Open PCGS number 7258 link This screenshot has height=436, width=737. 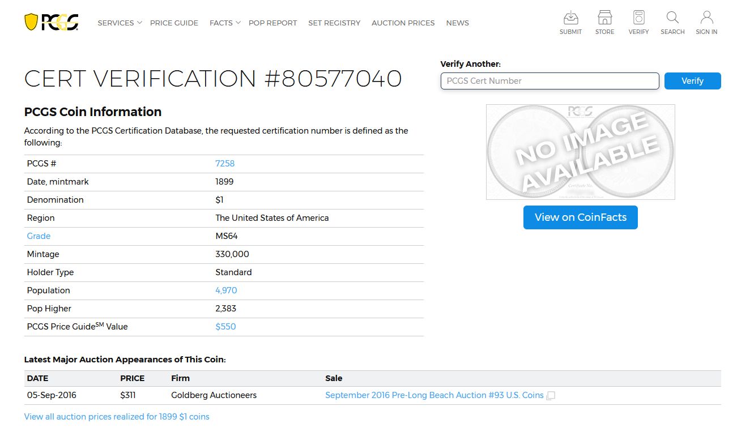pyautogui.click(x=225, y=164)
